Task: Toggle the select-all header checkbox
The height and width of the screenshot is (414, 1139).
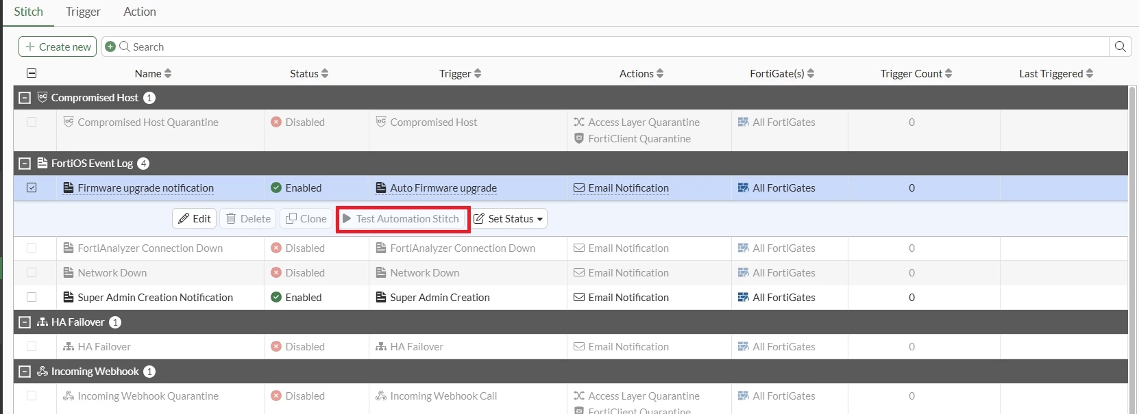Action: point(32,73)
